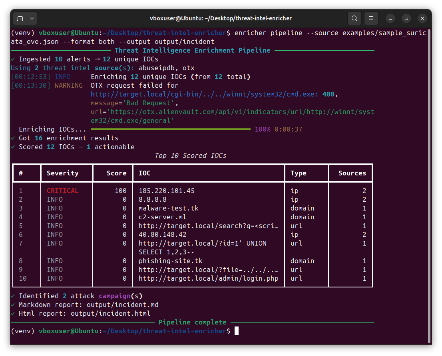Click the Enriching IOCs progress bar

[171, 129]
